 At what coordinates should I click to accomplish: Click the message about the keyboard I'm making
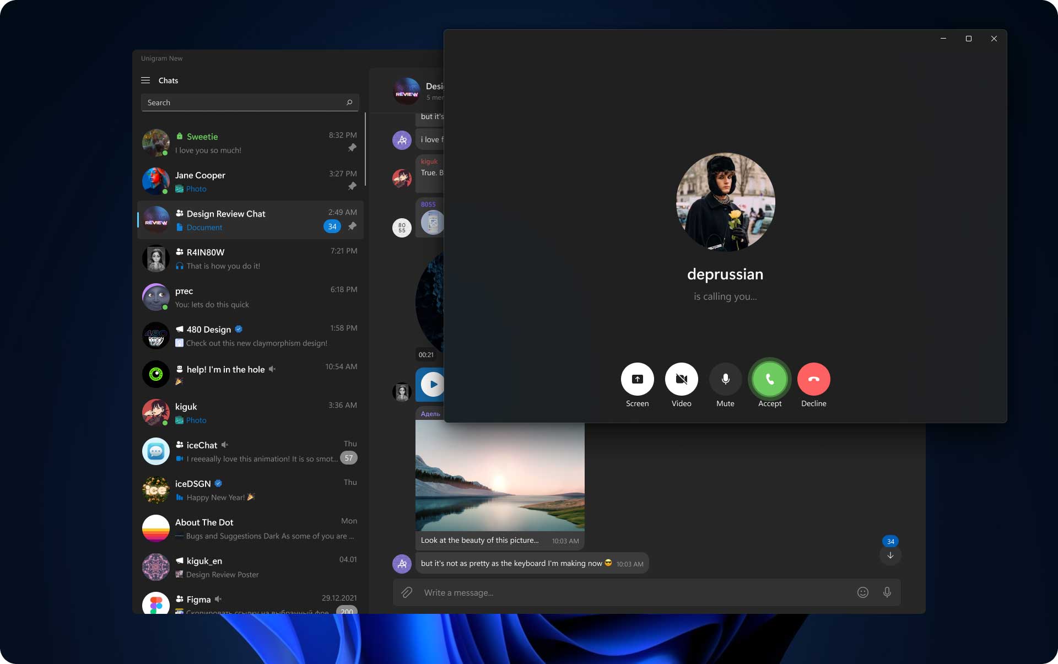(x=532, y=563)
